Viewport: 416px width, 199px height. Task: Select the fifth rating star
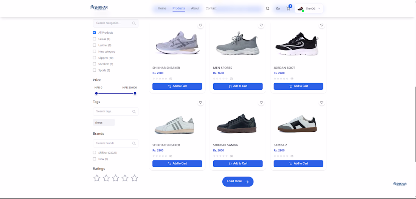pos(135,178)
